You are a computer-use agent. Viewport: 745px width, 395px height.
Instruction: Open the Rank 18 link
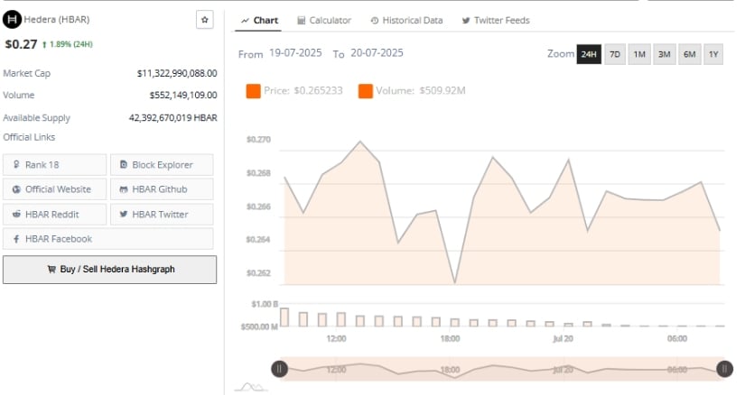click(55, 165)
